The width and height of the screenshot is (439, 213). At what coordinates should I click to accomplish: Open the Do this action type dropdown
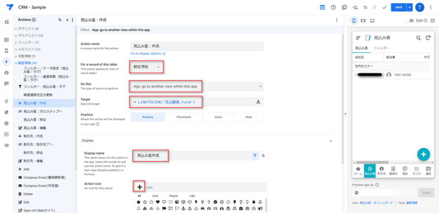[x=196, y=87]
